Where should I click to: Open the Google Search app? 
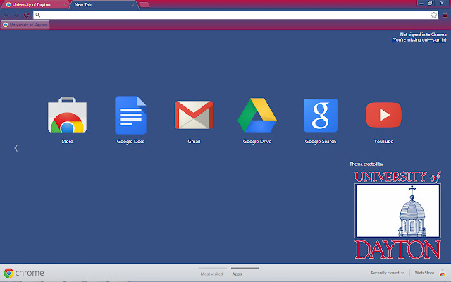(321, 115)
